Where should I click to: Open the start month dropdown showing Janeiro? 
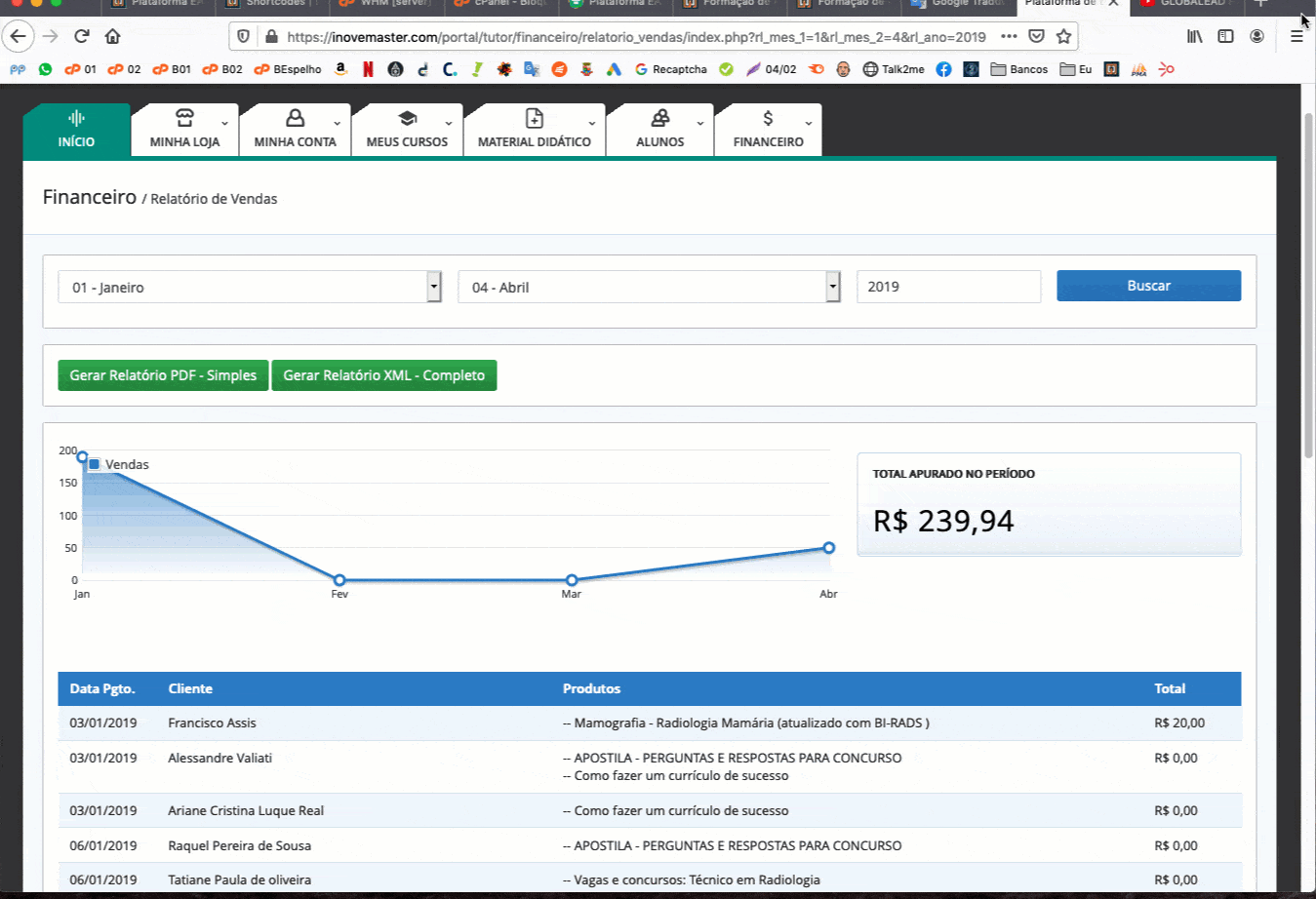click(250, 287)
